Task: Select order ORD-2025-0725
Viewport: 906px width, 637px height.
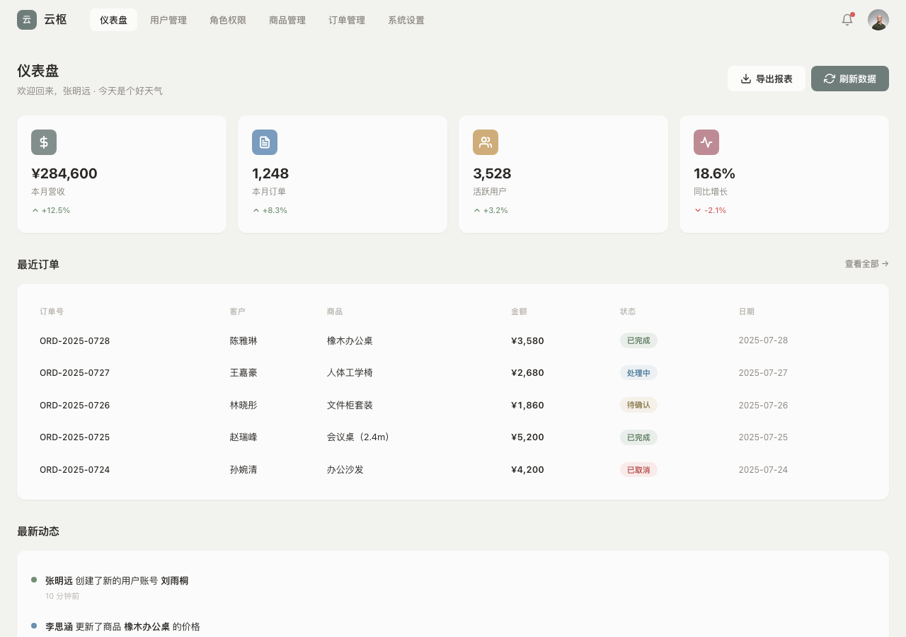Action: click(x=75, y=437)
